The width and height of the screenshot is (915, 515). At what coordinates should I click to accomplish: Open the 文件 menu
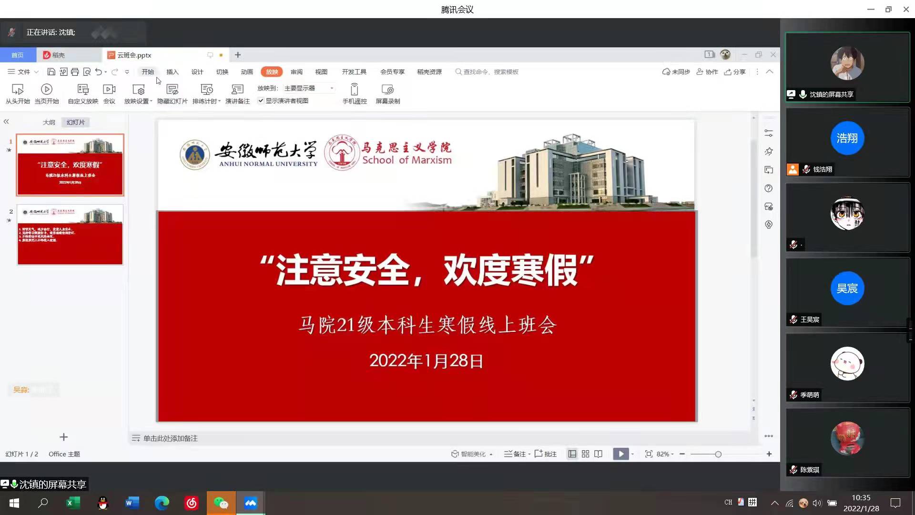pyautogui.click(x=23, y=72)
